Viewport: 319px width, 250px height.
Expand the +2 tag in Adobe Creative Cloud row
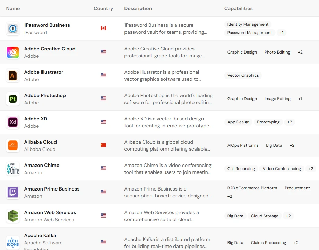point(300,52)
